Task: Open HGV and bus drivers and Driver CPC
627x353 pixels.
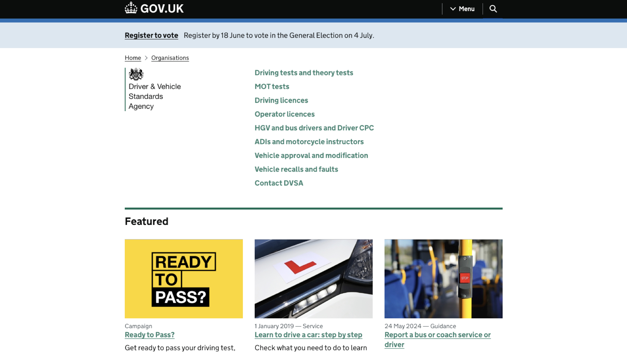Action: tap(314, 128)
